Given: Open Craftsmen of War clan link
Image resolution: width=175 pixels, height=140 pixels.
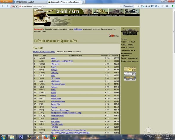Looking at the screenshot, I should click(58, 116).
